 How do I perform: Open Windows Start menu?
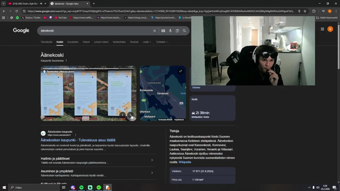click(4, 188)
